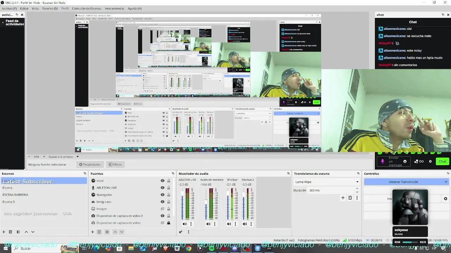Open the Ayuda menu
This screenshot has height=253, width=451.
click(x=135, y=8)
